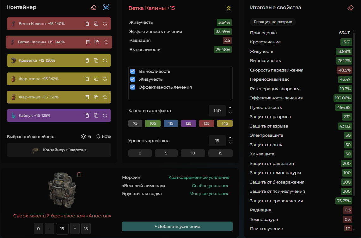Delete the Креветка +15 150% artifact
Screen dimensions: 361x238
[87, 60]
